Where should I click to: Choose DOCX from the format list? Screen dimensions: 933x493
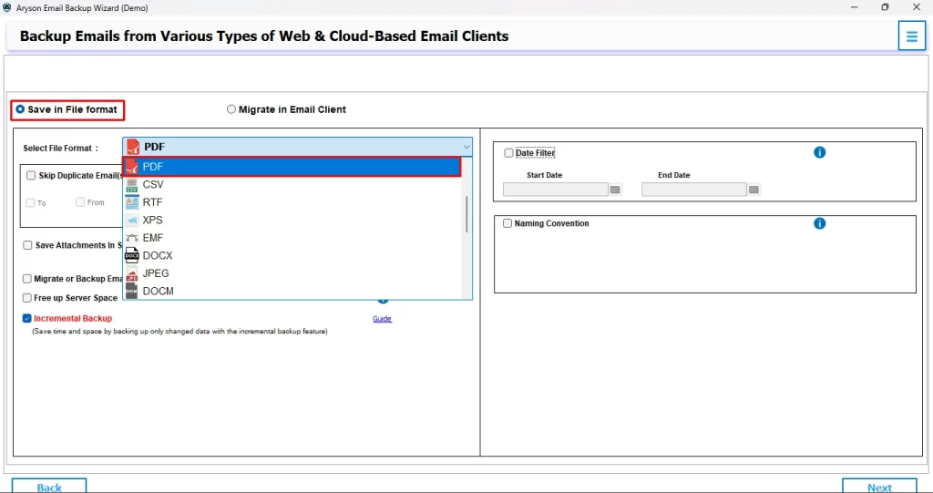[292, 255]
